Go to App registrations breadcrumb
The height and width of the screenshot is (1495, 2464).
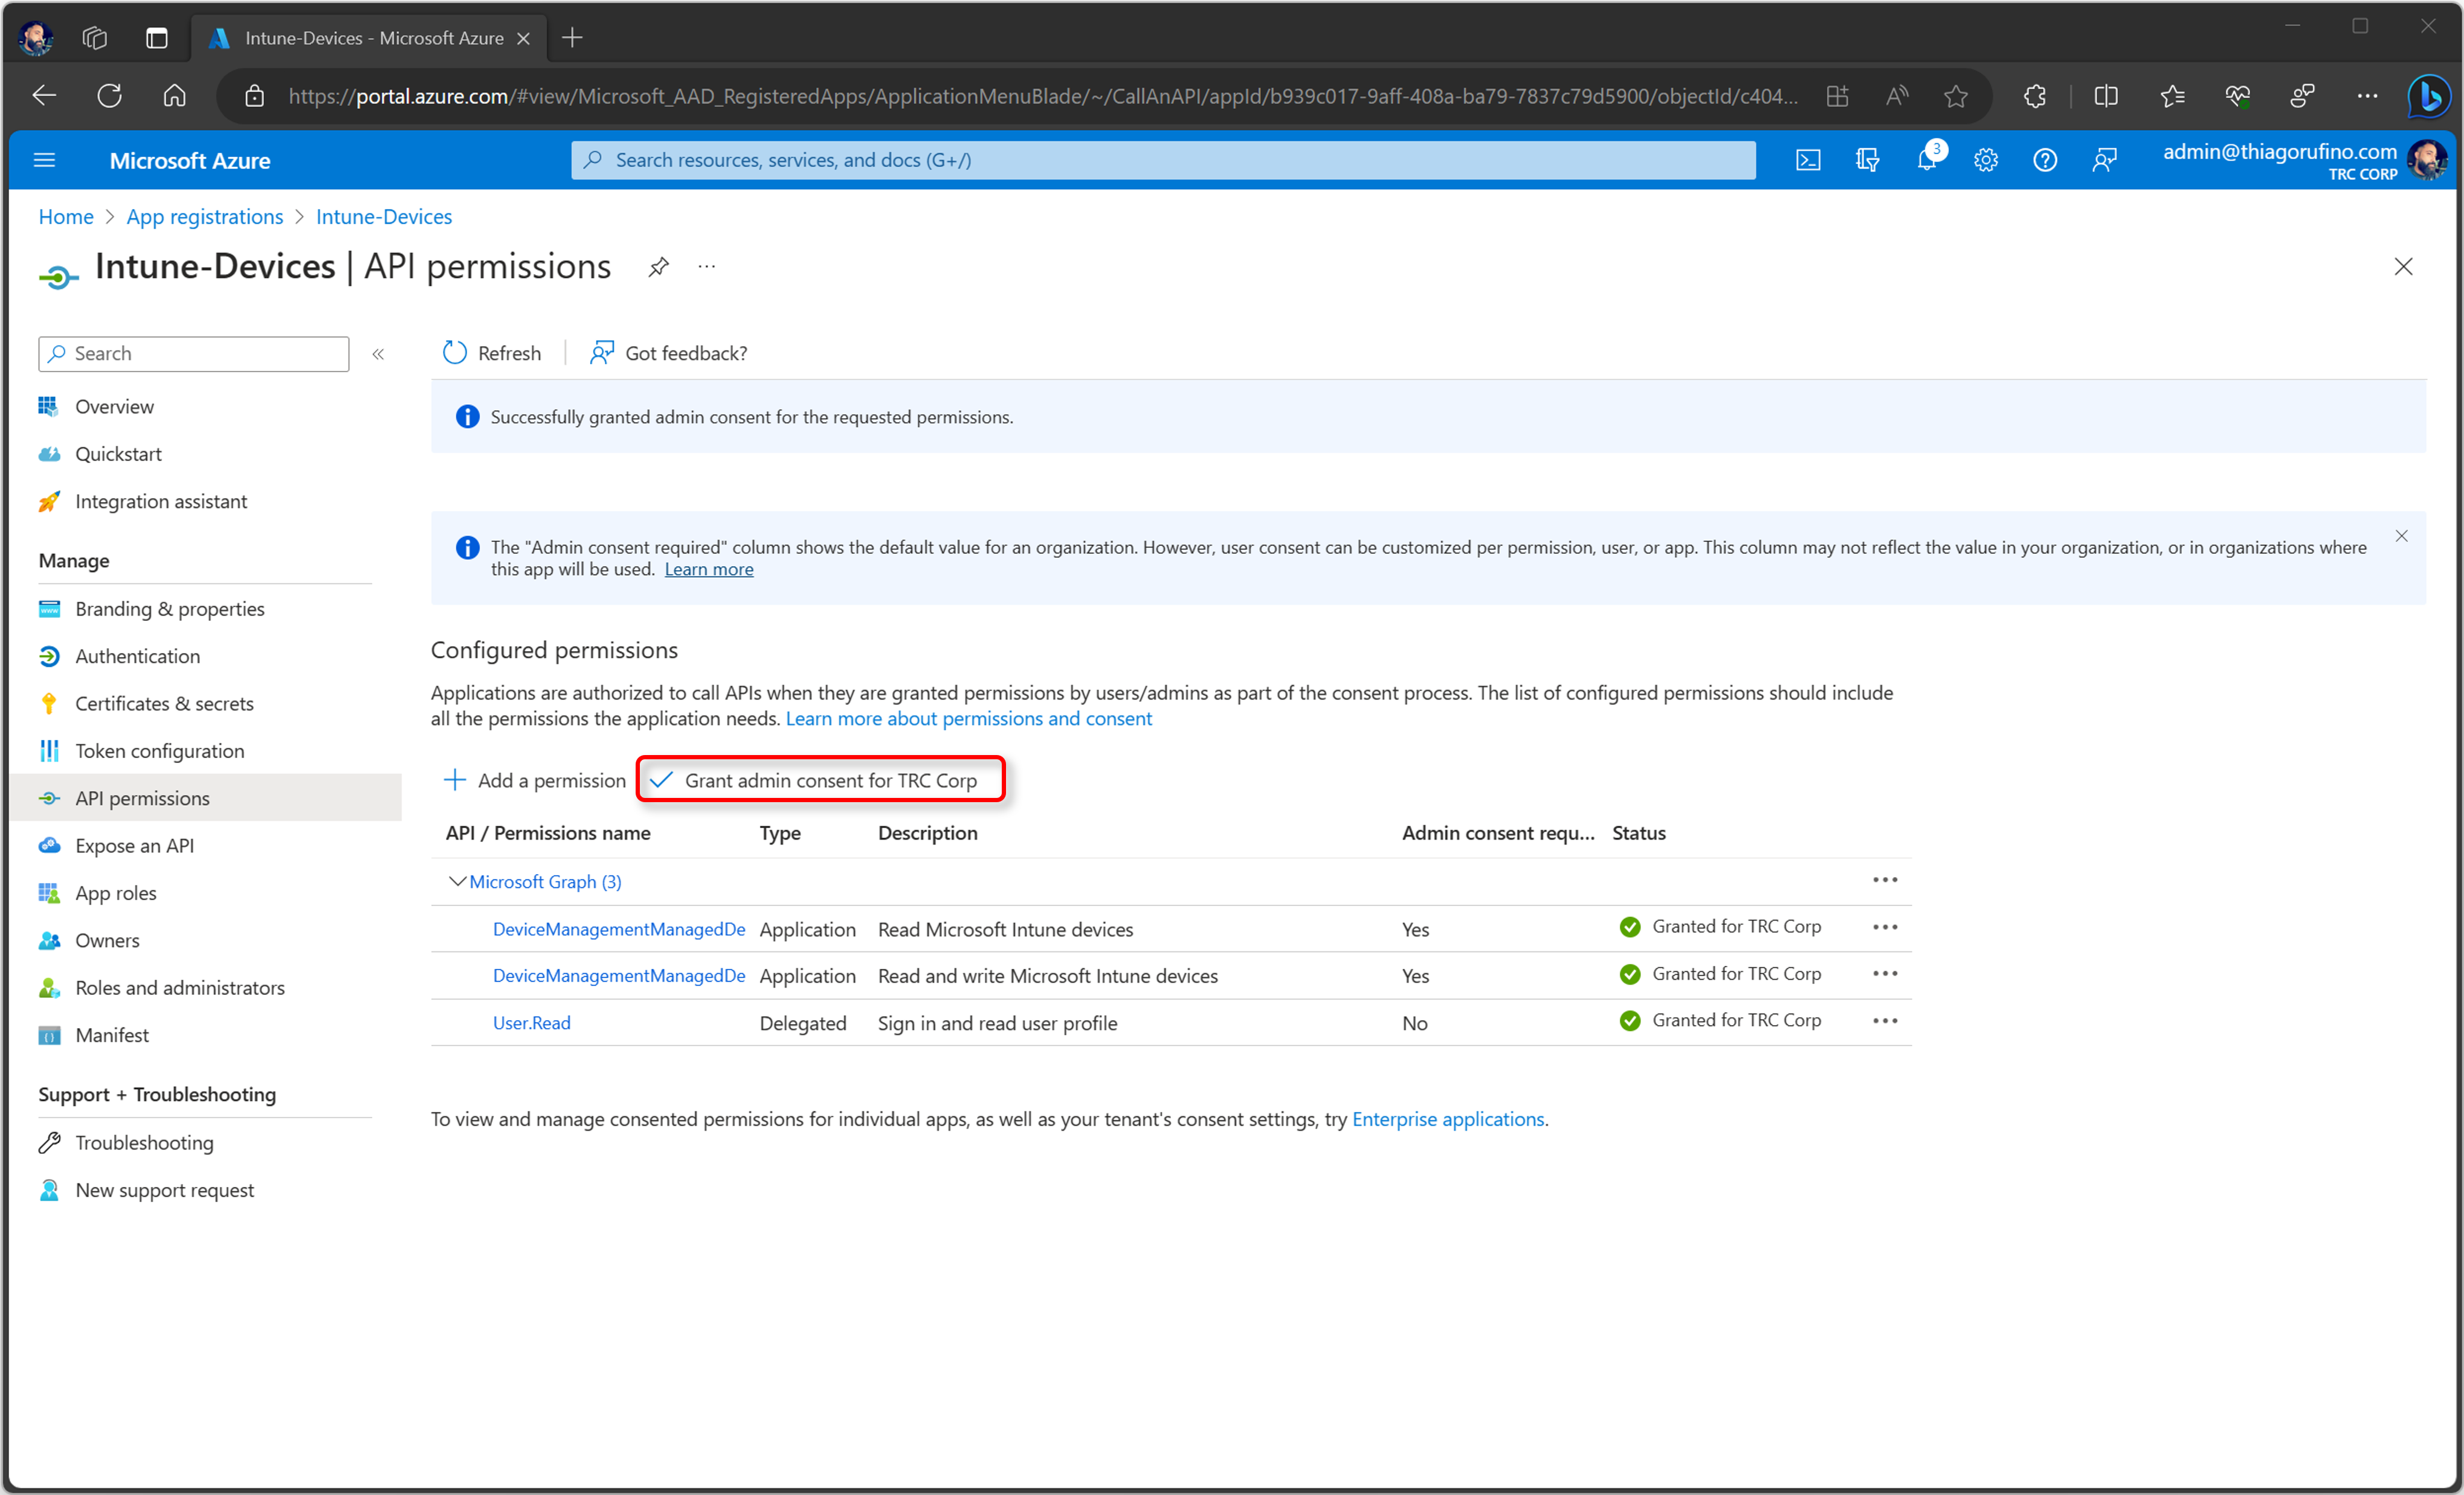point(204,216)
